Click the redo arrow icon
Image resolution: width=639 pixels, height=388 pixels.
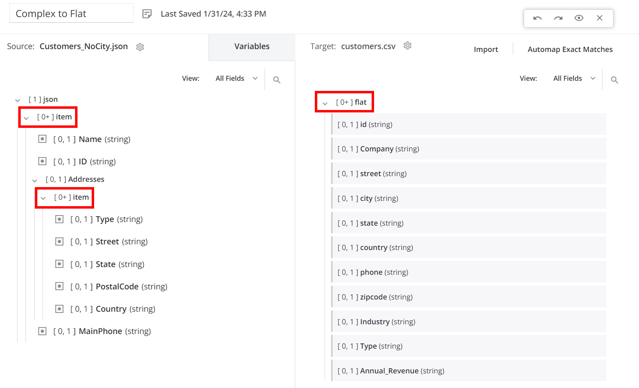point(558,18)
